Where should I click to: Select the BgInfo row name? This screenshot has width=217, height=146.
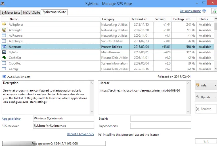(13, 52)
